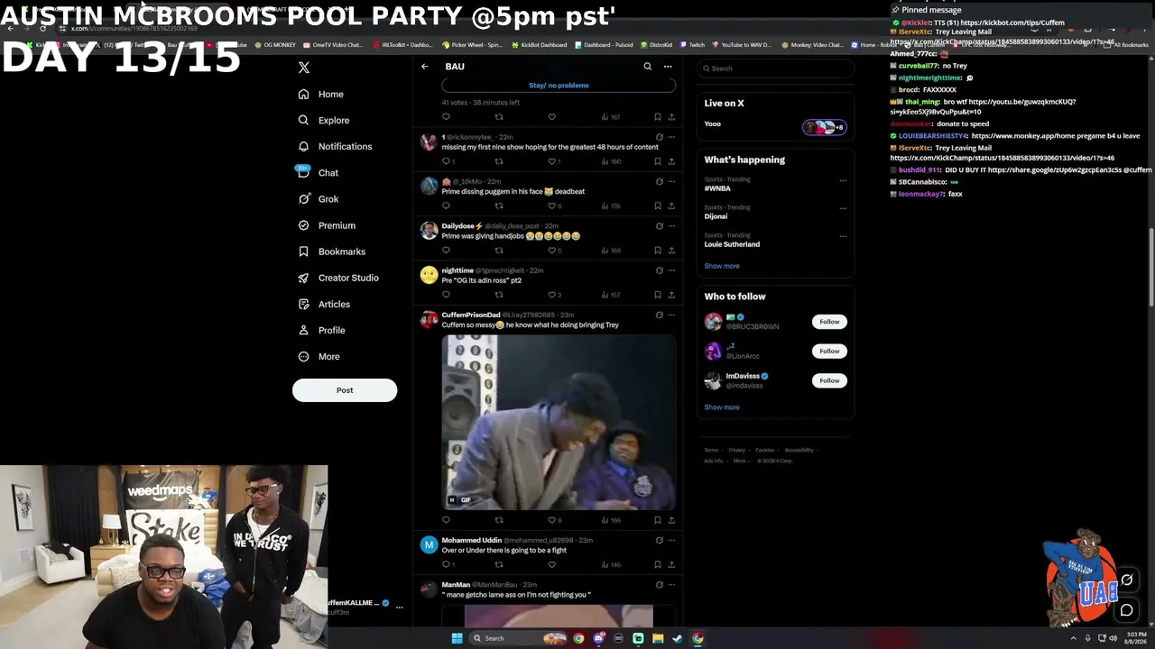Image resolution: width=1155 pixels, height=649 pixels.
Task: Open Grok actions on CuffemPrisonDad's post
Action: 660,315
